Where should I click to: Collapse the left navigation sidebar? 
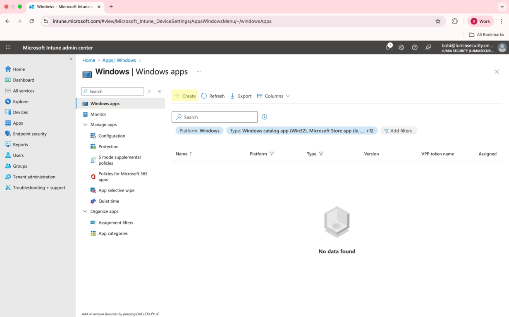pyautogui.click(x=71, y=59)
